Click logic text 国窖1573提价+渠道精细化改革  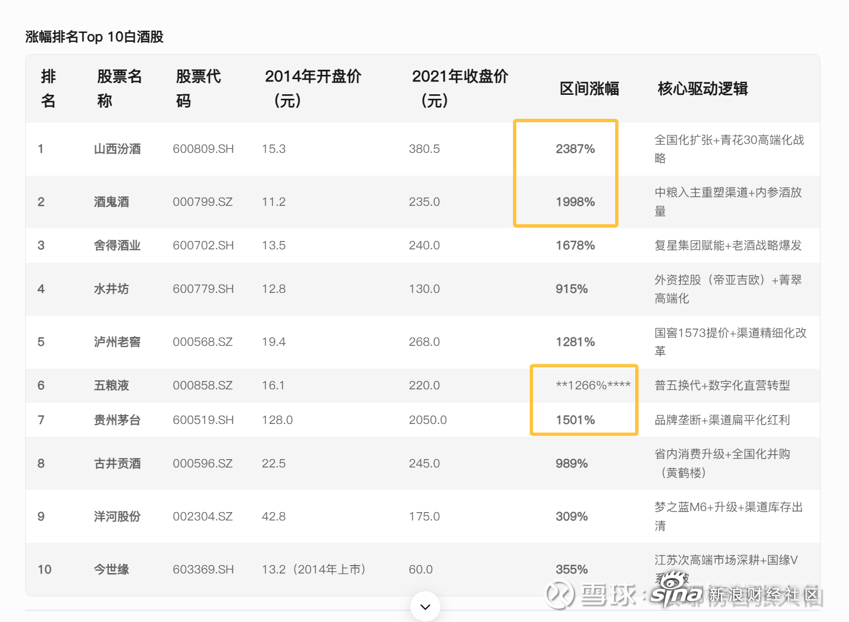pyautogui.click(x=731, y=342)
